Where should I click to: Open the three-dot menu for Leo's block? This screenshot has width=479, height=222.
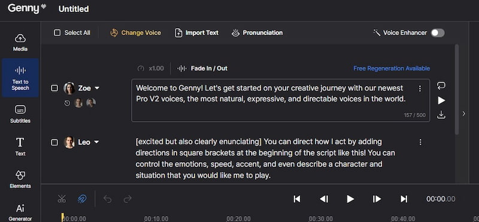(x=420, y=142)
